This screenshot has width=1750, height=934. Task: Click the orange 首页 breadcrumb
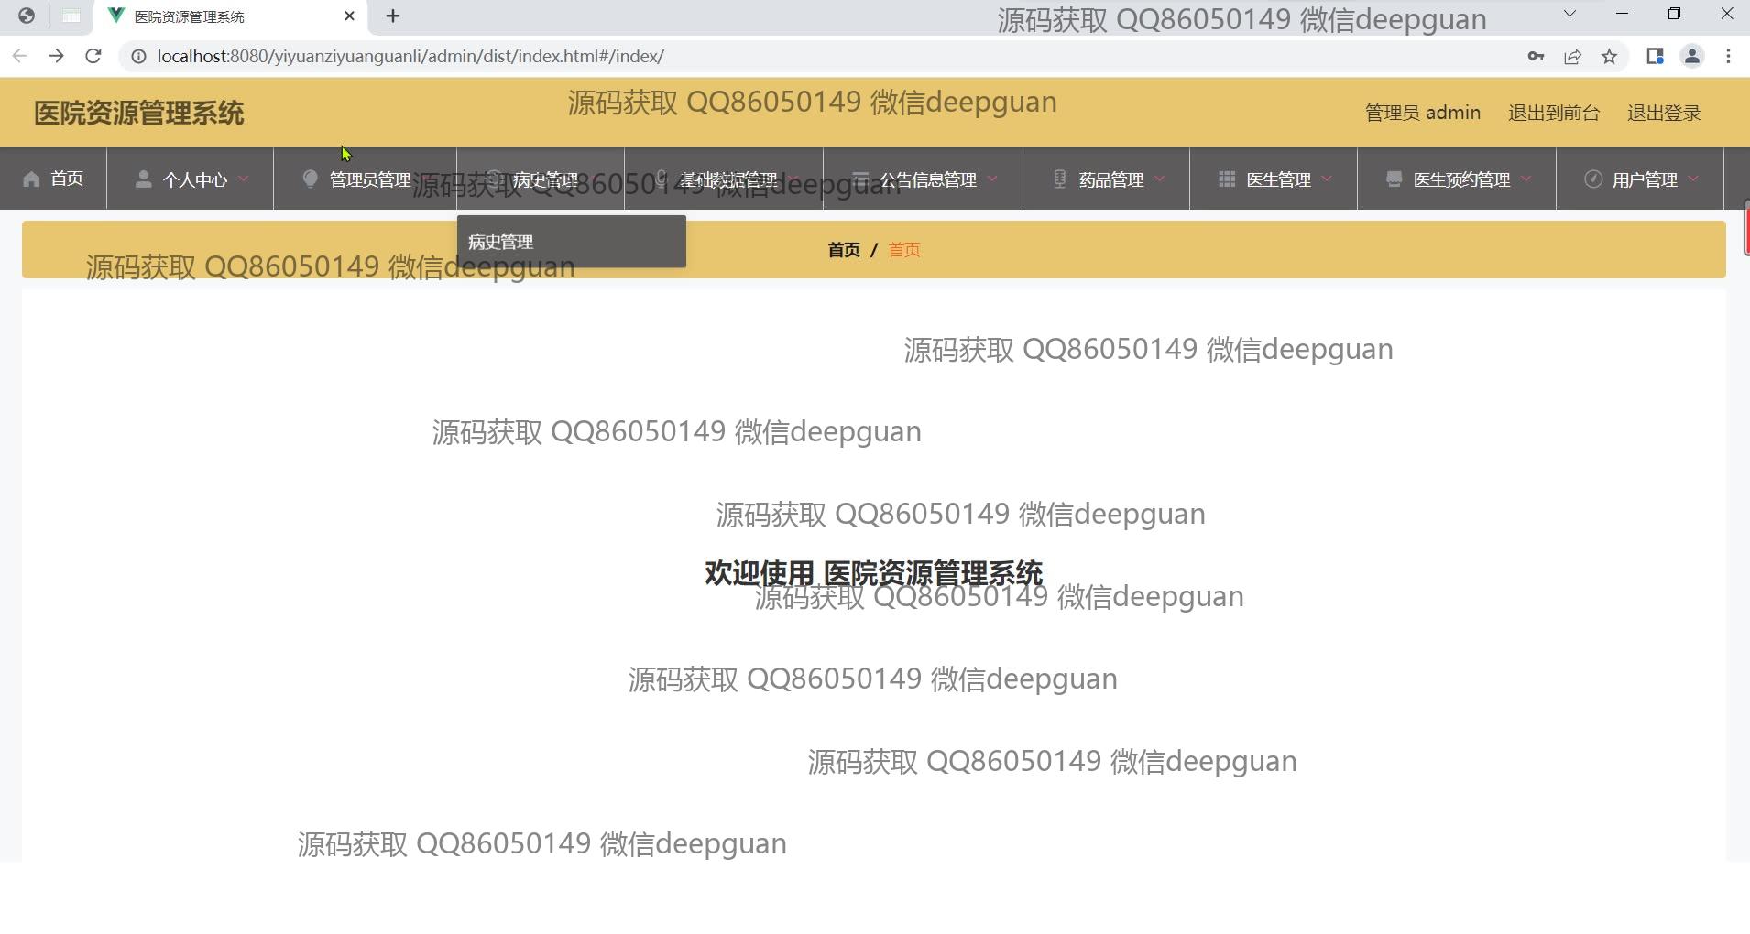point(904,250)
